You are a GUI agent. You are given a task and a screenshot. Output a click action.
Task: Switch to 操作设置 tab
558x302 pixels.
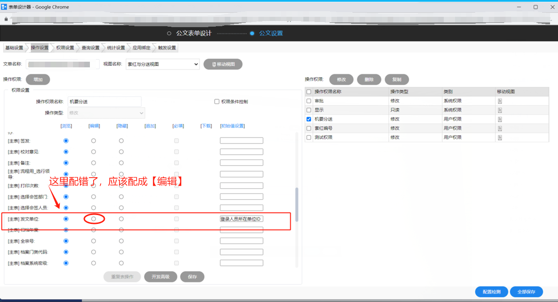[39, 48]
